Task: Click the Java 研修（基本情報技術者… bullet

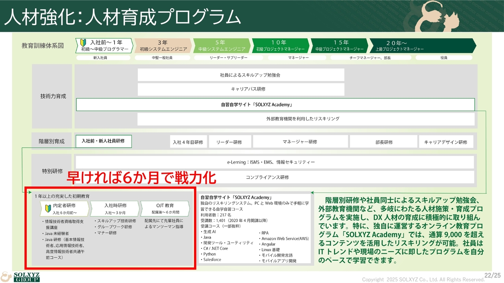Action: pyautogui.click(x=63, y=248)
